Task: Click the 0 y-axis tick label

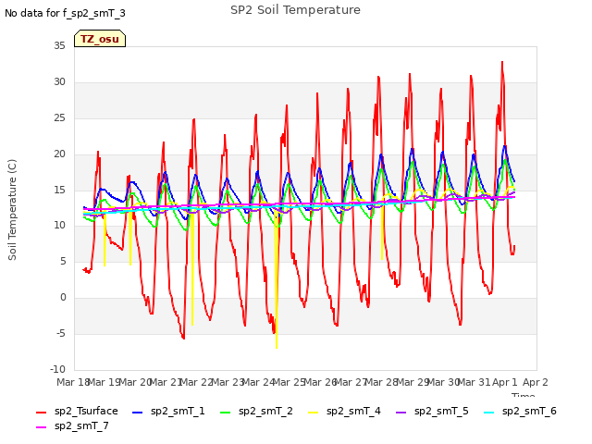Action: pyautogui.click(x=63, y=298)
